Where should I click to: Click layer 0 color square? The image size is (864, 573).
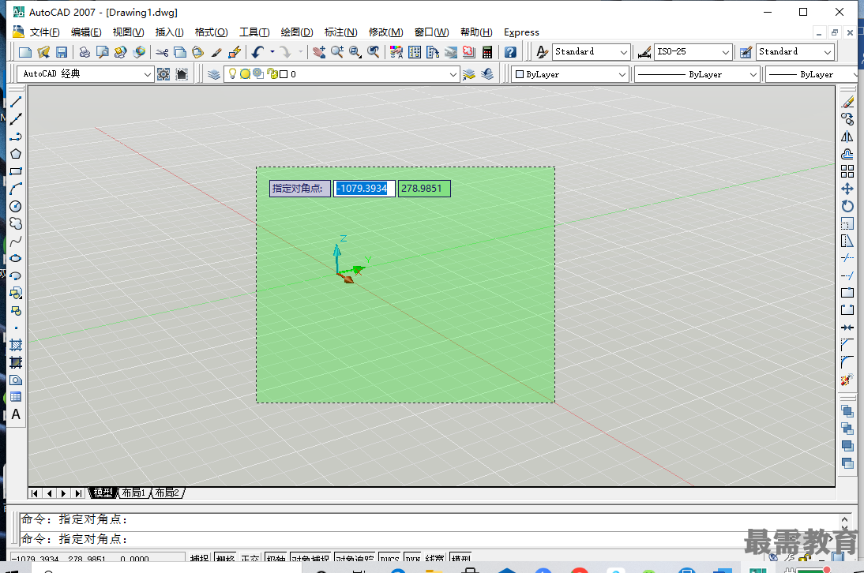(x=284, y=74)
